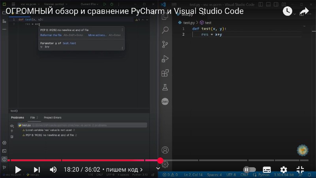Open YouTube player settings gear

point(284,170)
